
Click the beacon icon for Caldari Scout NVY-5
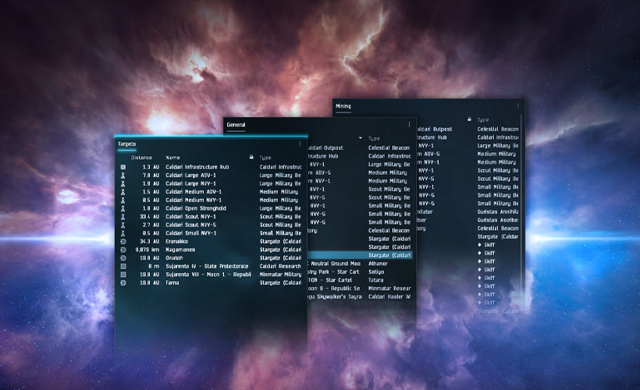point(123,225)
